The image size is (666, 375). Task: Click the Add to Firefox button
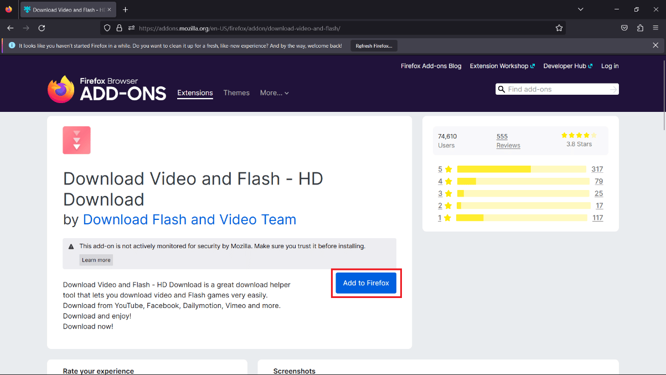pos(365,282)
